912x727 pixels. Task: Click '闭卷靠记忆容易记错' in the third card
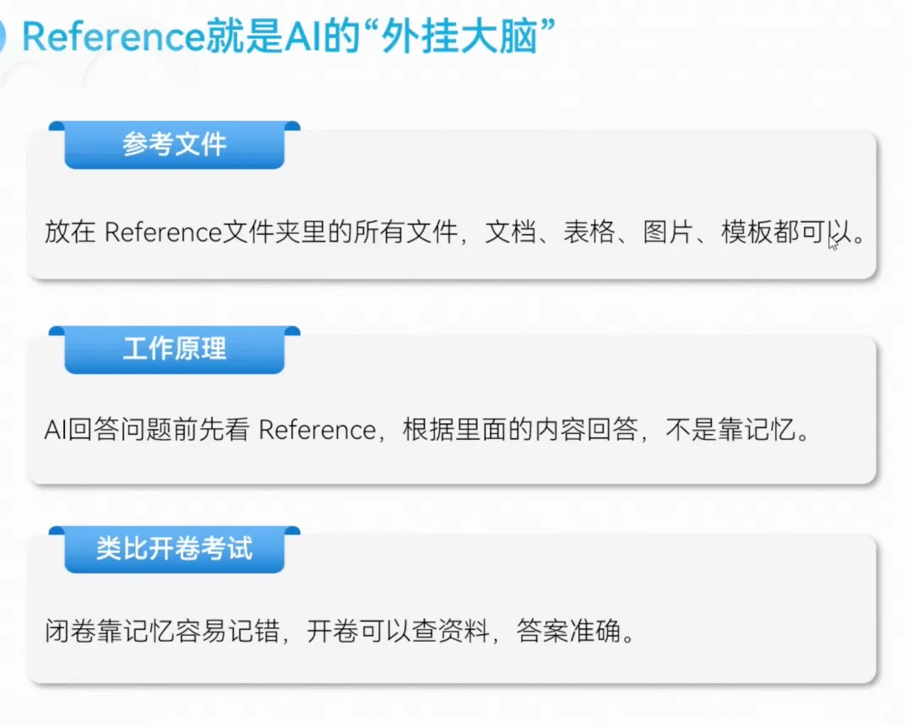(162, 631)
